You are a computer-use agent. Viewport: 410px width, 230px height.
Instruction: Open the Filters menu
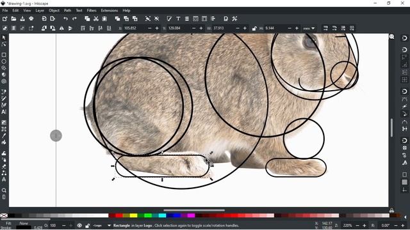92,10
